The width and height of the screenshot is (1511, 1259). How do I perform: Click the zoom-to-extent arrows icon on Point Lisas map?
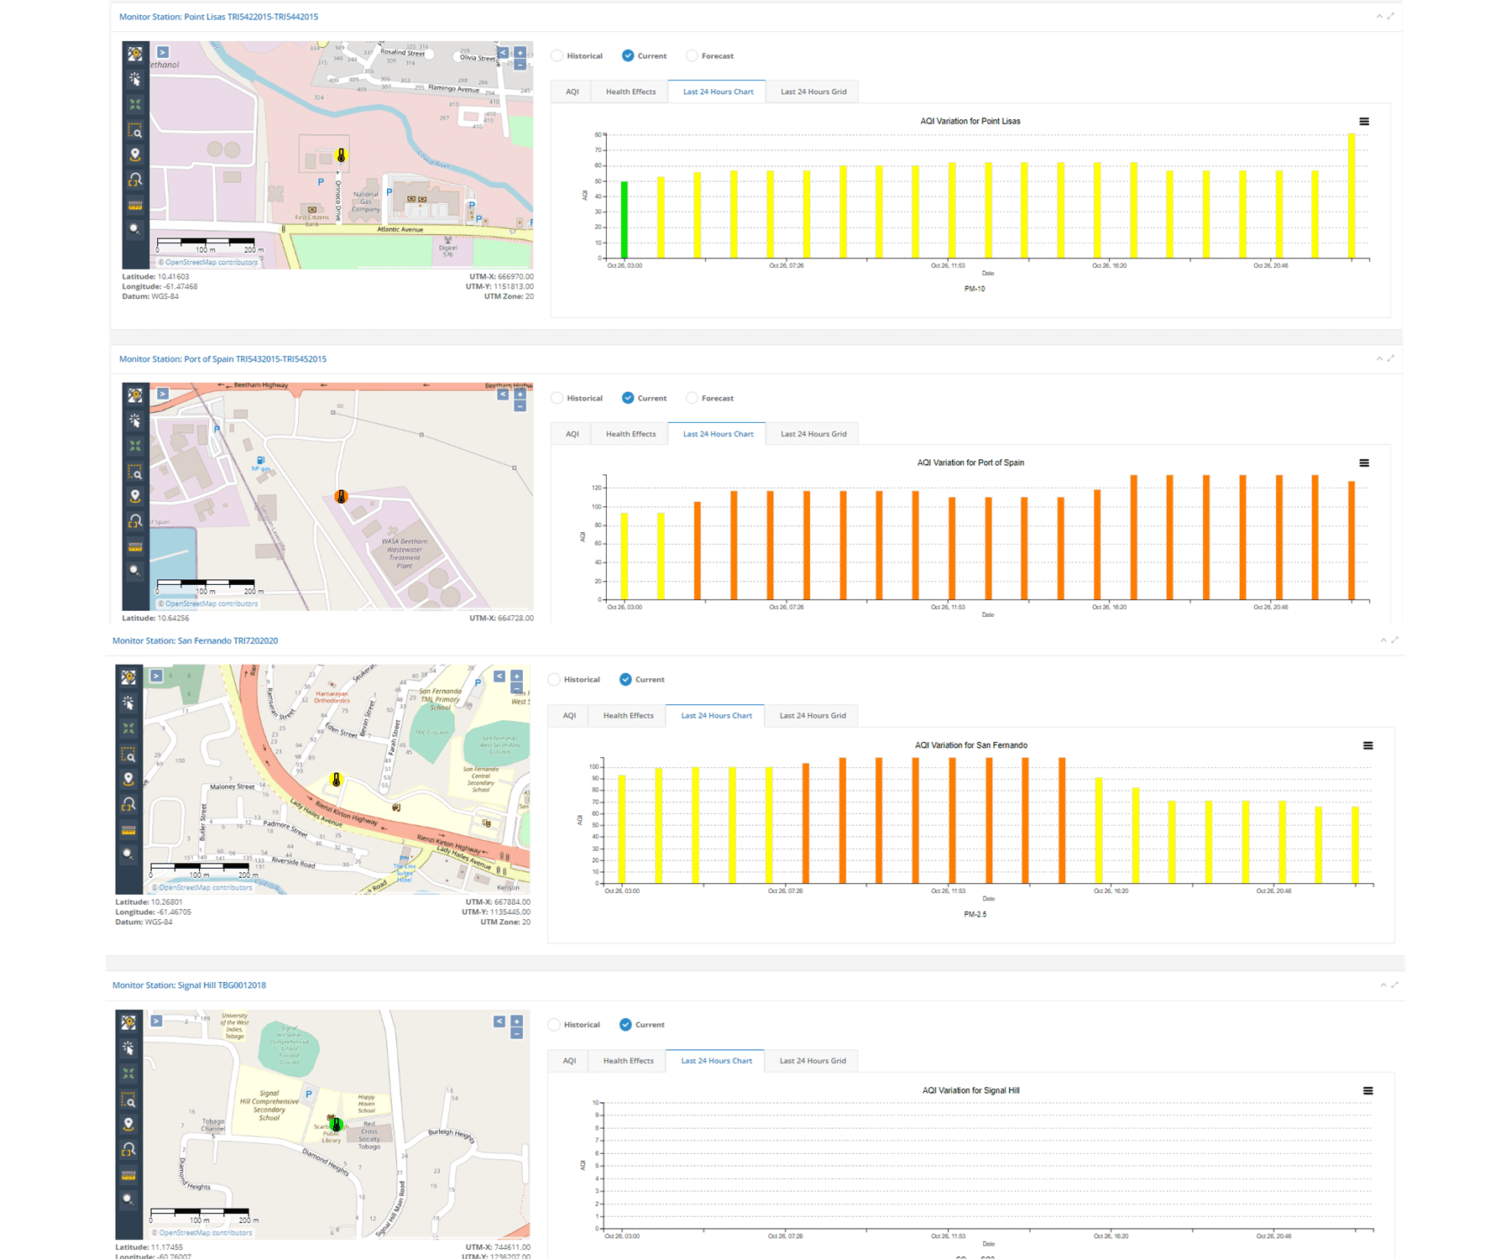click(x=134, y=104)
